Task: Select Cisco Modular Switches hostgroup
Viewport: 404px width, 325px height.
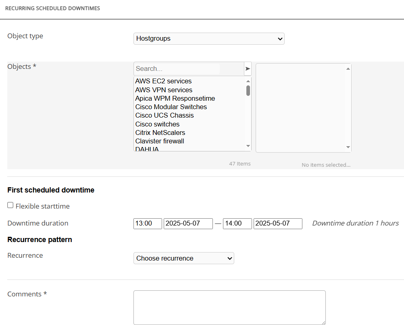Action: pos(171,107)
